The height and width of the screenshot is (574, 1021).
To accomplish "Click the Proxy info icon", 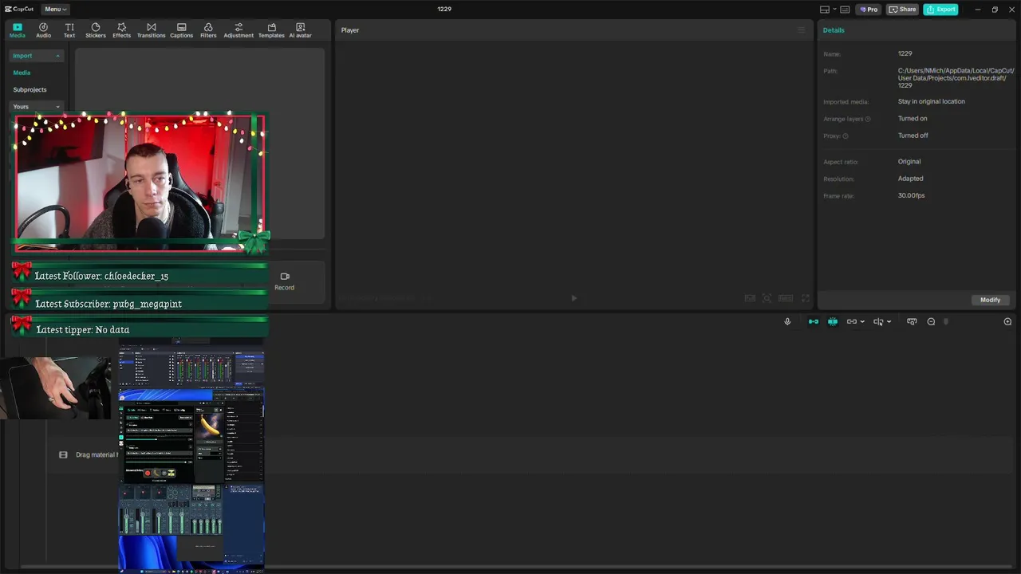I will pyautogui.click(x=846, y=136).
